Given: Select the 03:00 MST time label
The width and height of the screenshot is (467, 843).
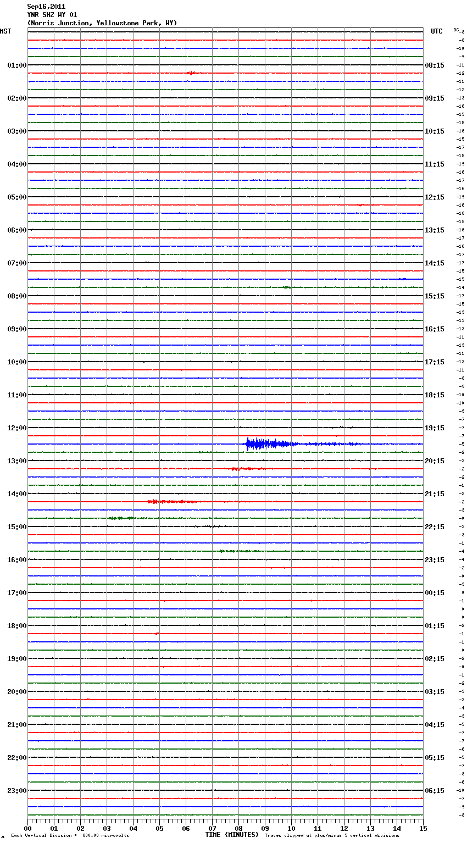Looking at the screenshot, I should [17, 131].
